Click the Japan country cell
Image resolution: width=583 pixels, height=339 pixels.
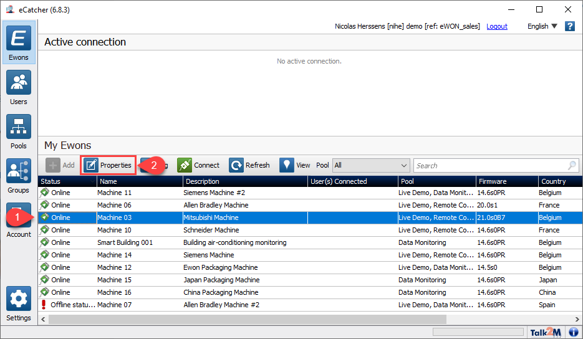pos(548,280)
